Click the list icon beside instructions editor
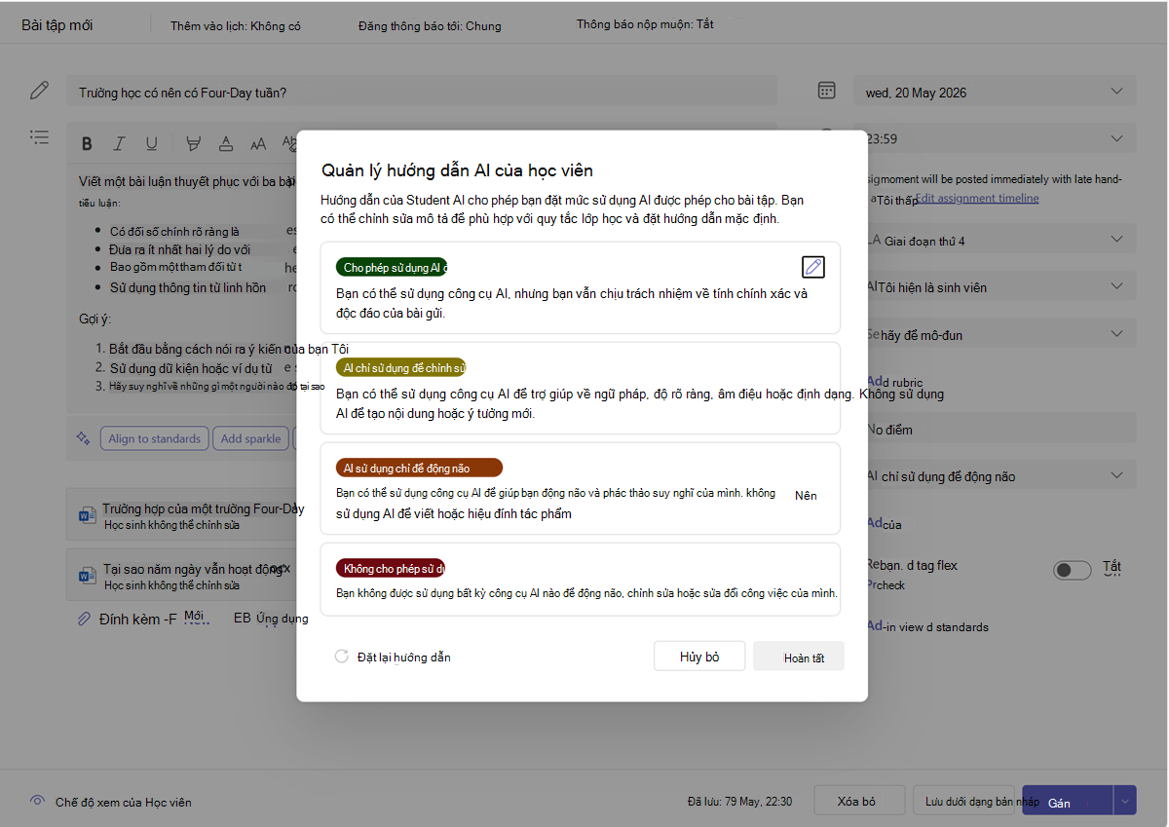 coord(39,137)
